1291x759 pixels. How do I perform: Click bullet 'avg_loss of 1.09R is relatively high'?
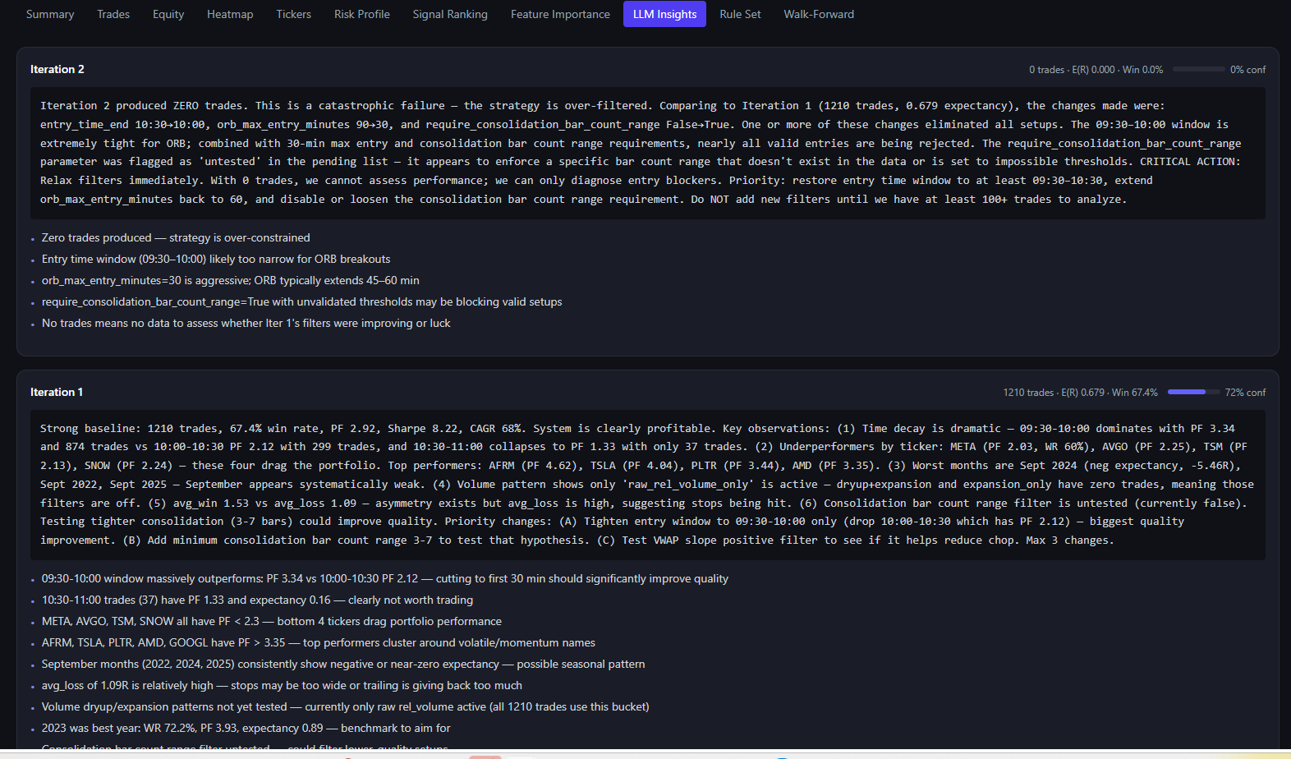coord(282,685)
